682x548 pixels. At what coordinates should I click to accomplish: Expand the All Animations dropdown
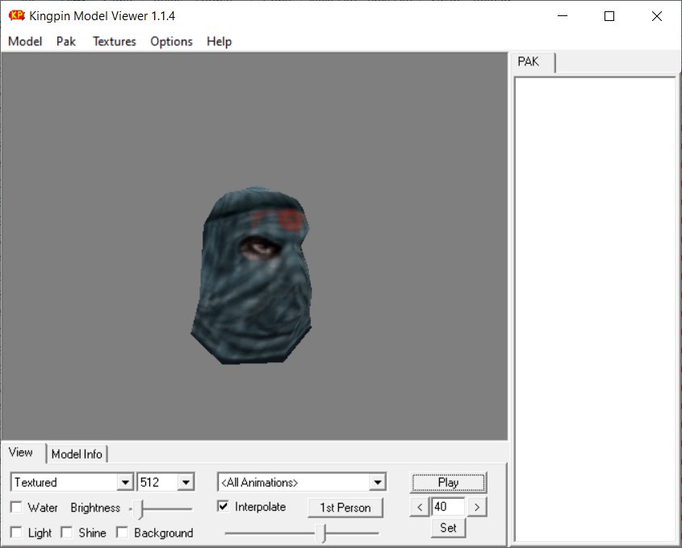pyautogui.click(x=378, y=483)
